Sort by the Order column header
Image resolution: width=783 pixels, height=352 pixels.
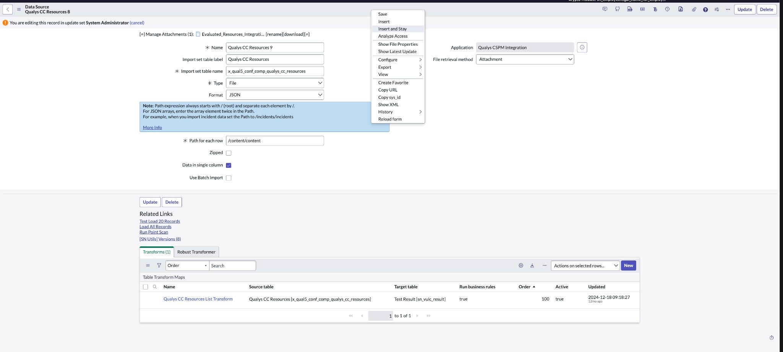click(525, 287)
